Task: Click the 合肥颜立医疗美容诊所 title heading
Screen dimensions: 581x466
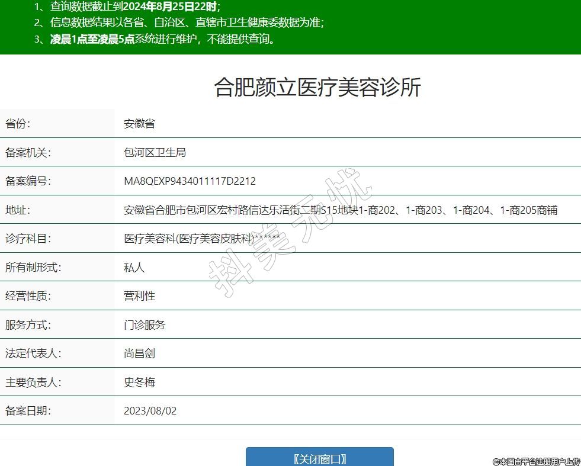Action: (317, 88)
